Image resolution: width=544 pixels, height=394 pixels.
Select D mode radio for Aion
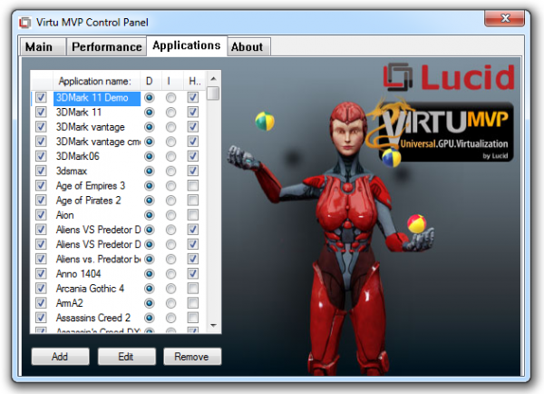point(150,215)
